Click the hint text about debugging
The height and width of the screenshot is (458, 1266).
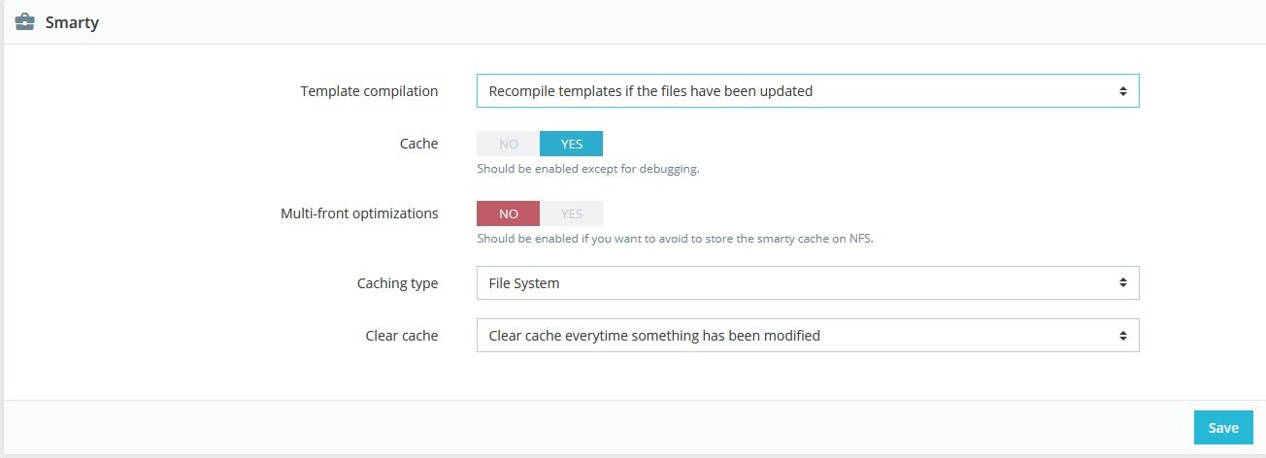pyautogui.click(x=587, y=169)
